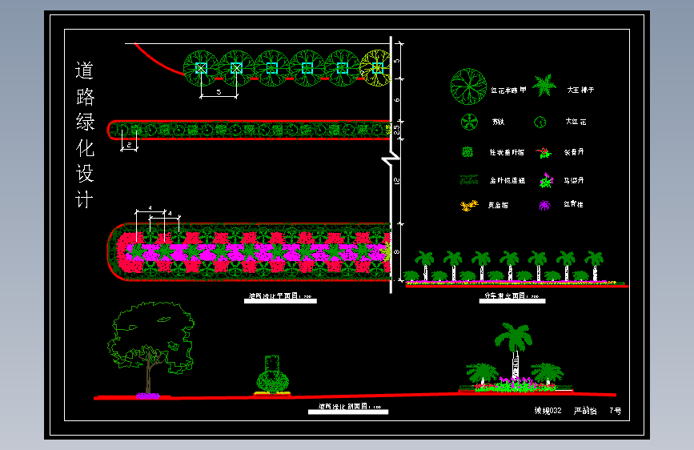Image resolution: width=694 pixels, height=450 pixels.
Task: Click the 城规032 text in title block
Action: pyautogui.click(x=548, y=411)
